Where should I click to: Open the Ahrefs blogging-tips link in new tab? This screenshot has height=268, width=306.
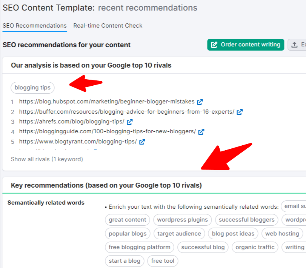(x=130, y=122)
